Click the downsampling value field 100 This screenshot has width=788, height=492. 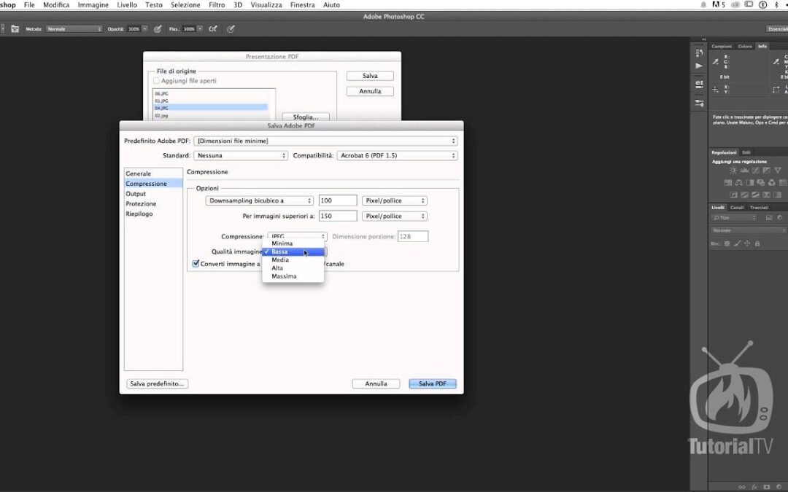(x=338, y=201)
